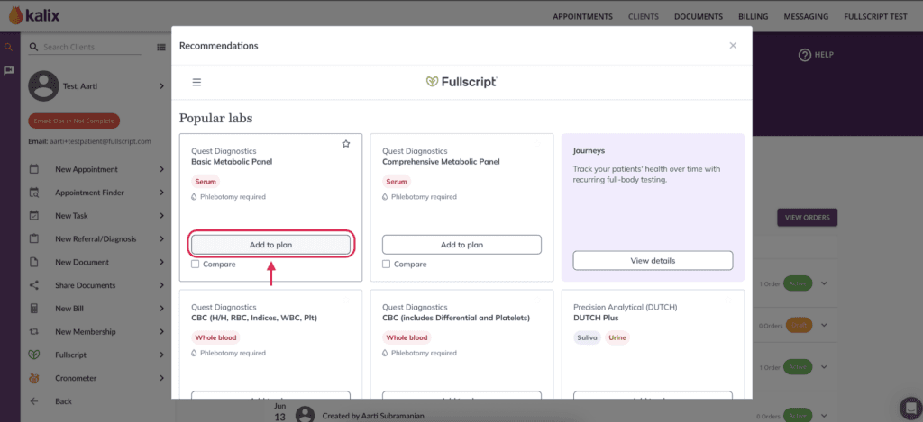
Task: Open the video chat icon in the purple sidebar
Action: (x=9, y=70)
